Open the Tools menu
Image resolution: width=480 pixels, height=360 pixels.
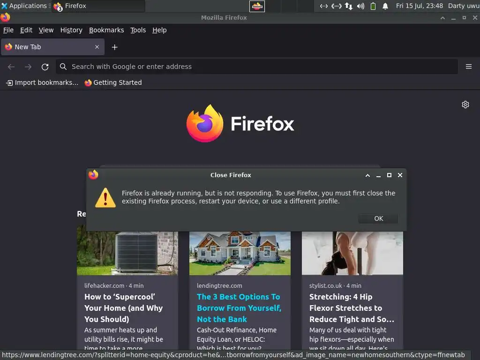(138, 30)
